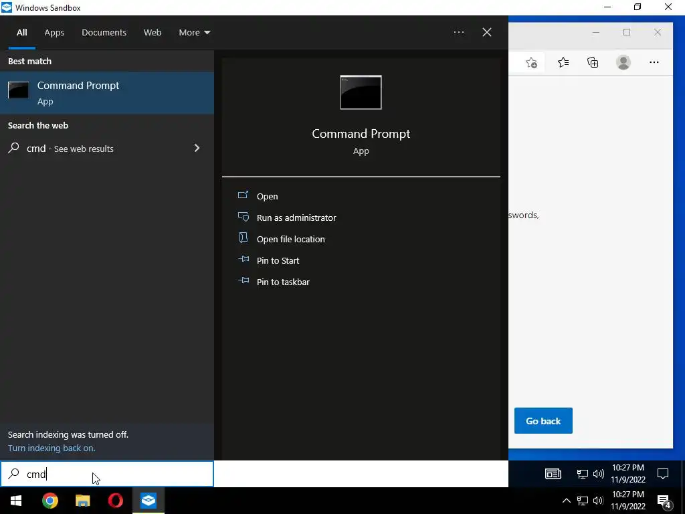Open search panel options ellipsis
This screenshot has height=514, width=685.
(x=459, y=32)
